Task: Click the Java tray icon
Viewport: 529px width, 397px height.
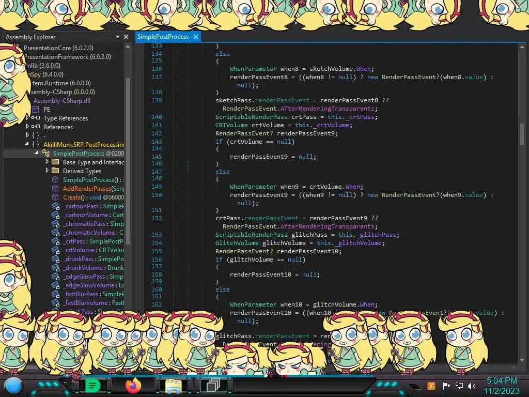Action: coord(431,386)
